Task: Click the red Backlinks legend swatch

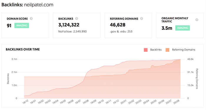Action: 146,50
